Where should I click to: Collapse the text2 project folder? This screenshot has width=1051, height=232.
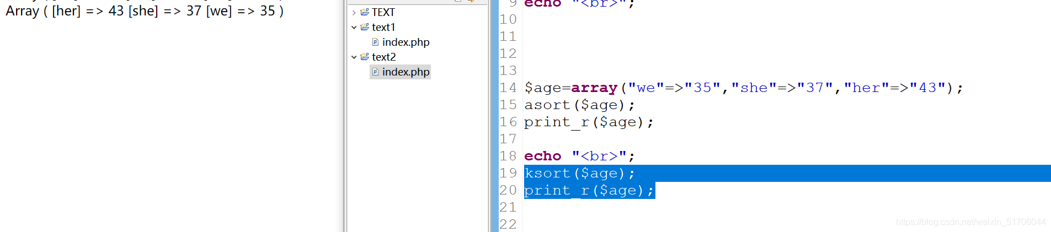(x=354, y=57)
